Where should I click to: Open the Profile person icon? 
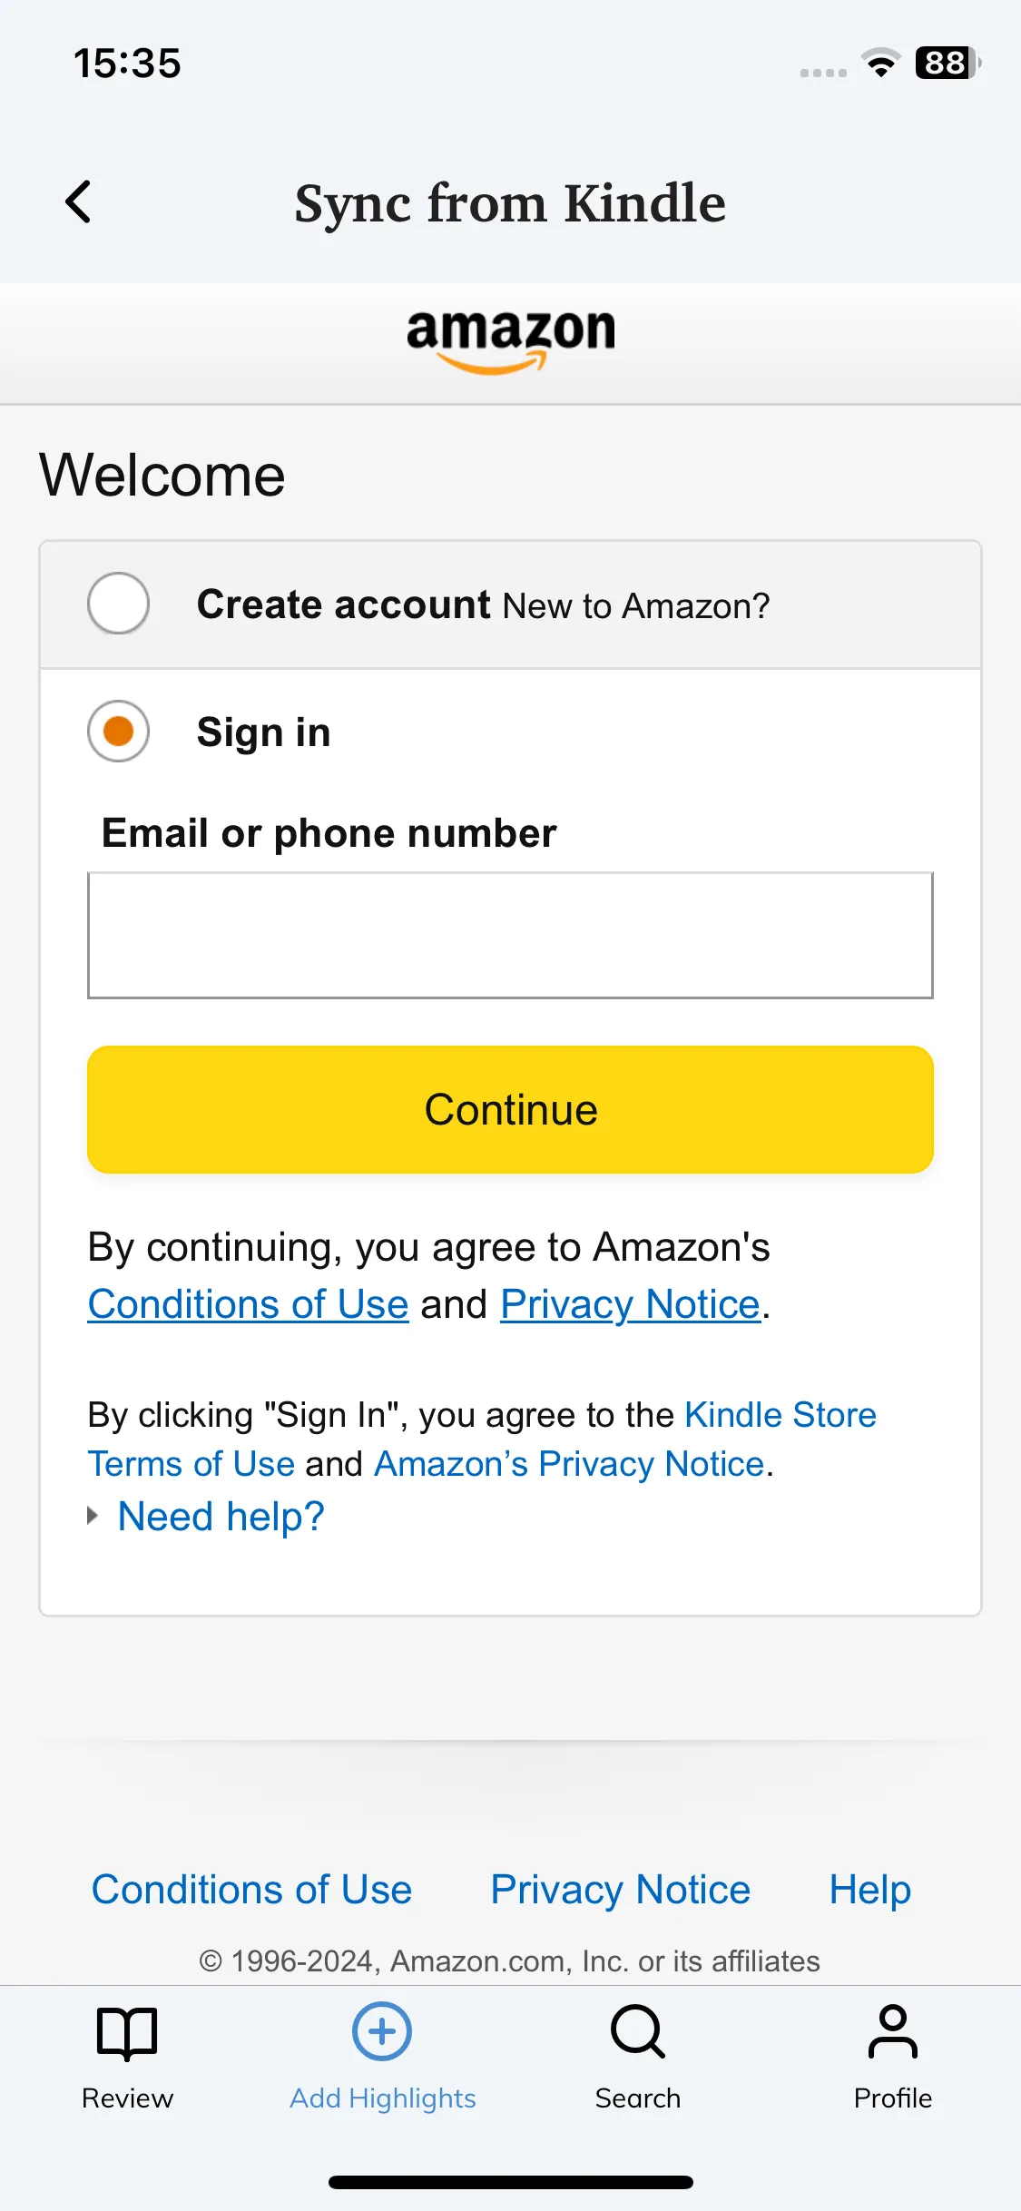click(x=893, y=2031)
